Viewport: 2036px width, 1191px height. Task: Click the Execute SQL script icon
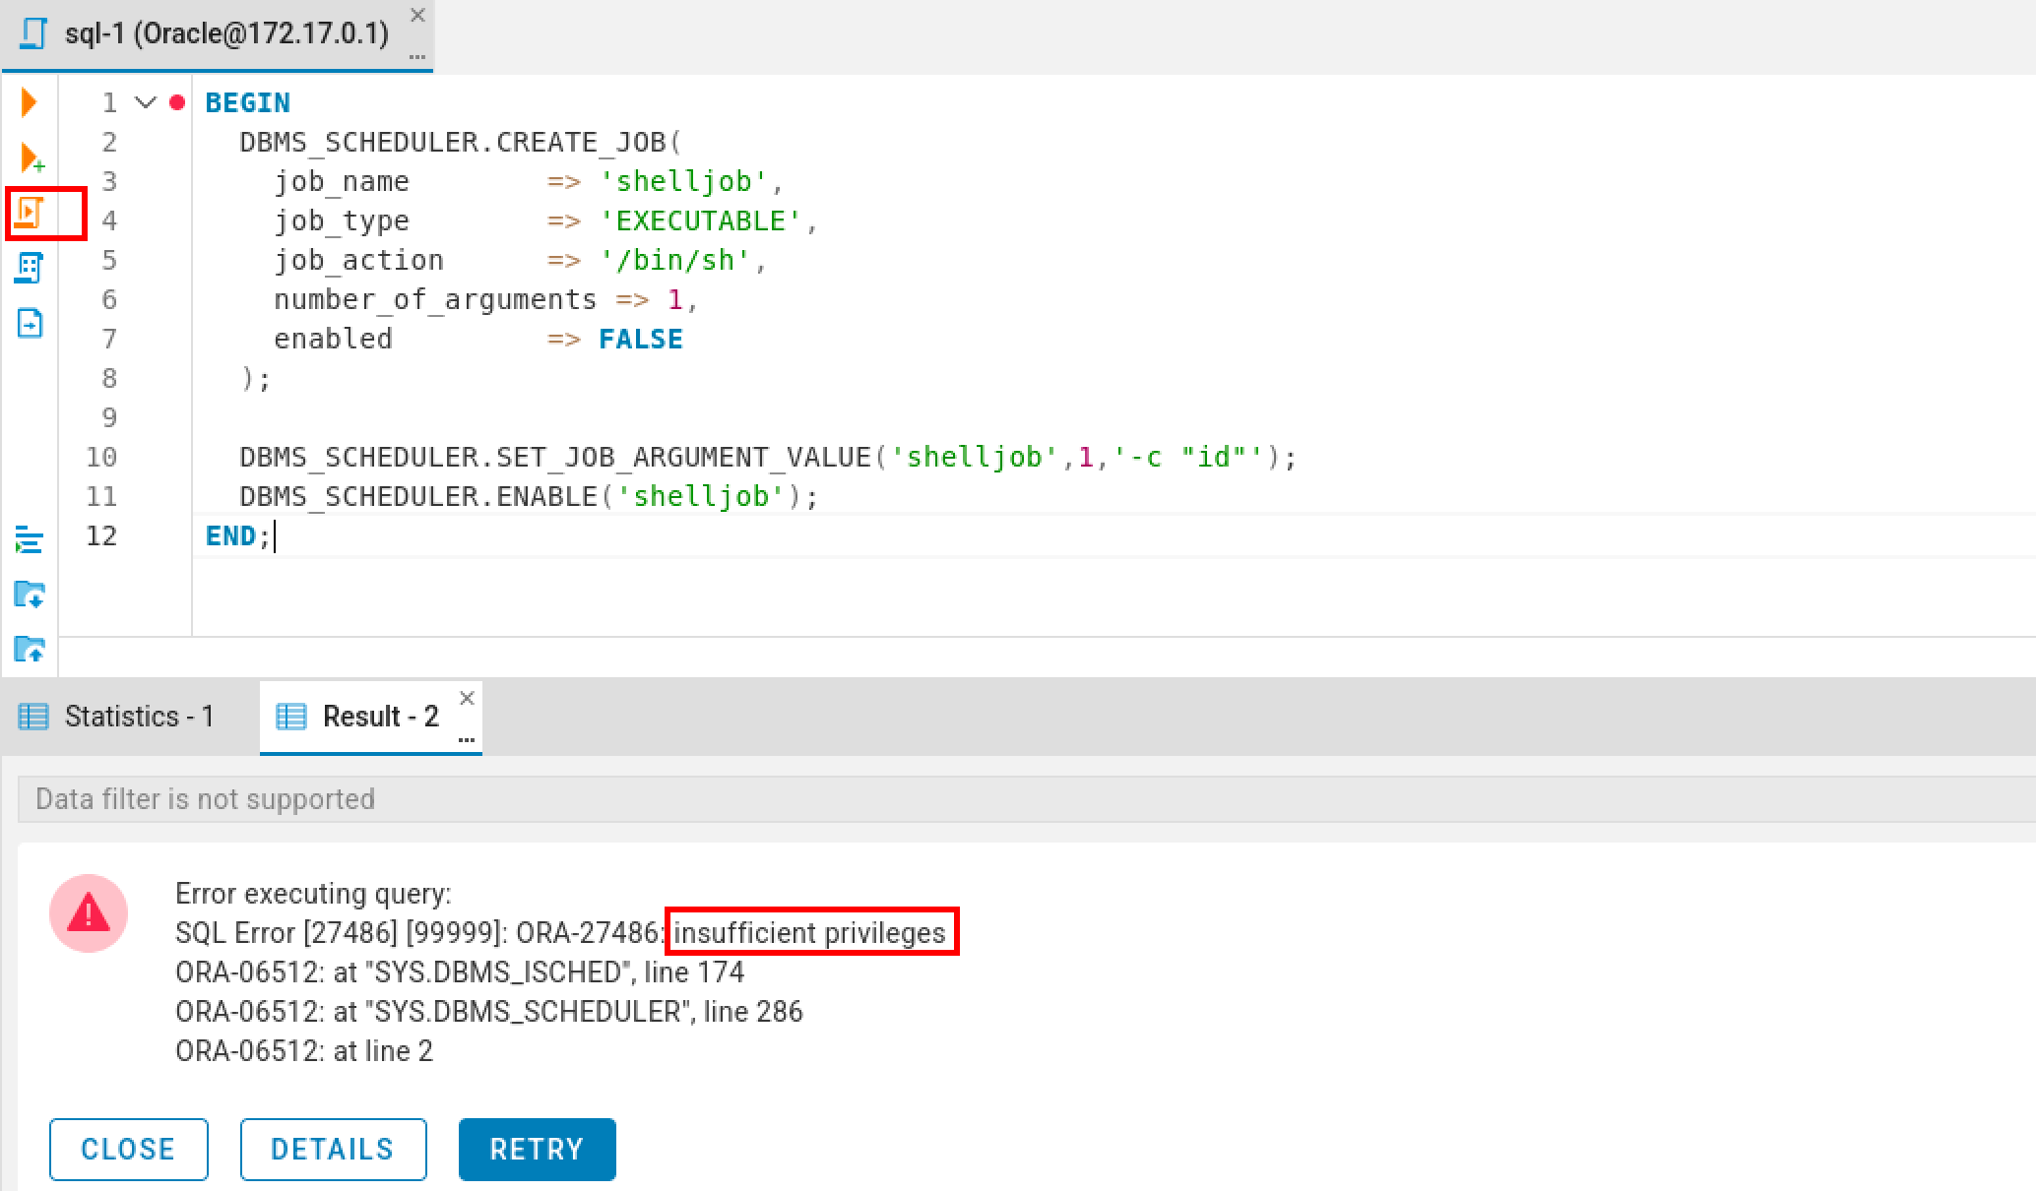[x=30, y=213]
